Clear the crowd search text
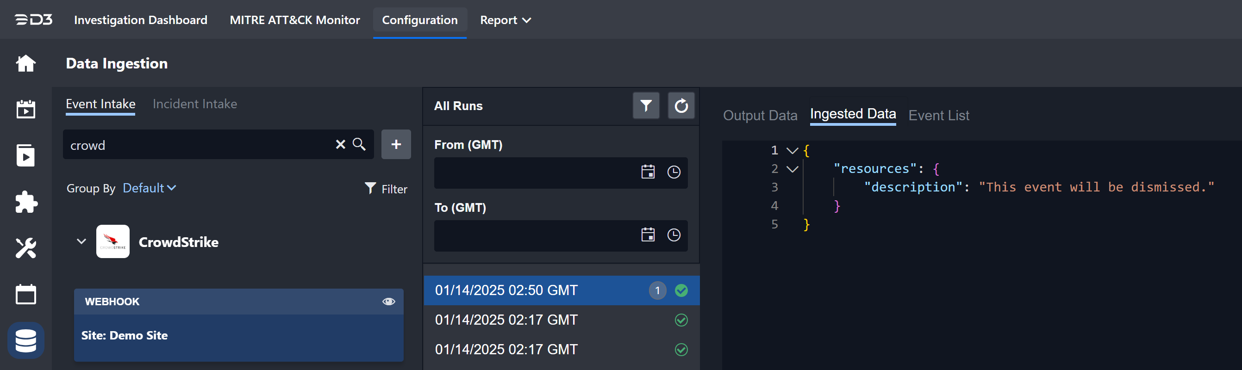Screen dimensions: 1242x370 [x=340, y=144]
